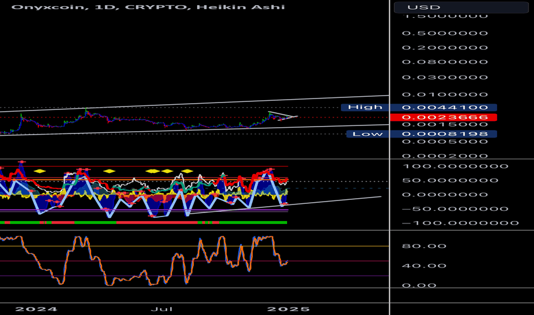534x315 pixels.
Task: Click the 40.00 stochastic axis label
Action: click(424, 266)
